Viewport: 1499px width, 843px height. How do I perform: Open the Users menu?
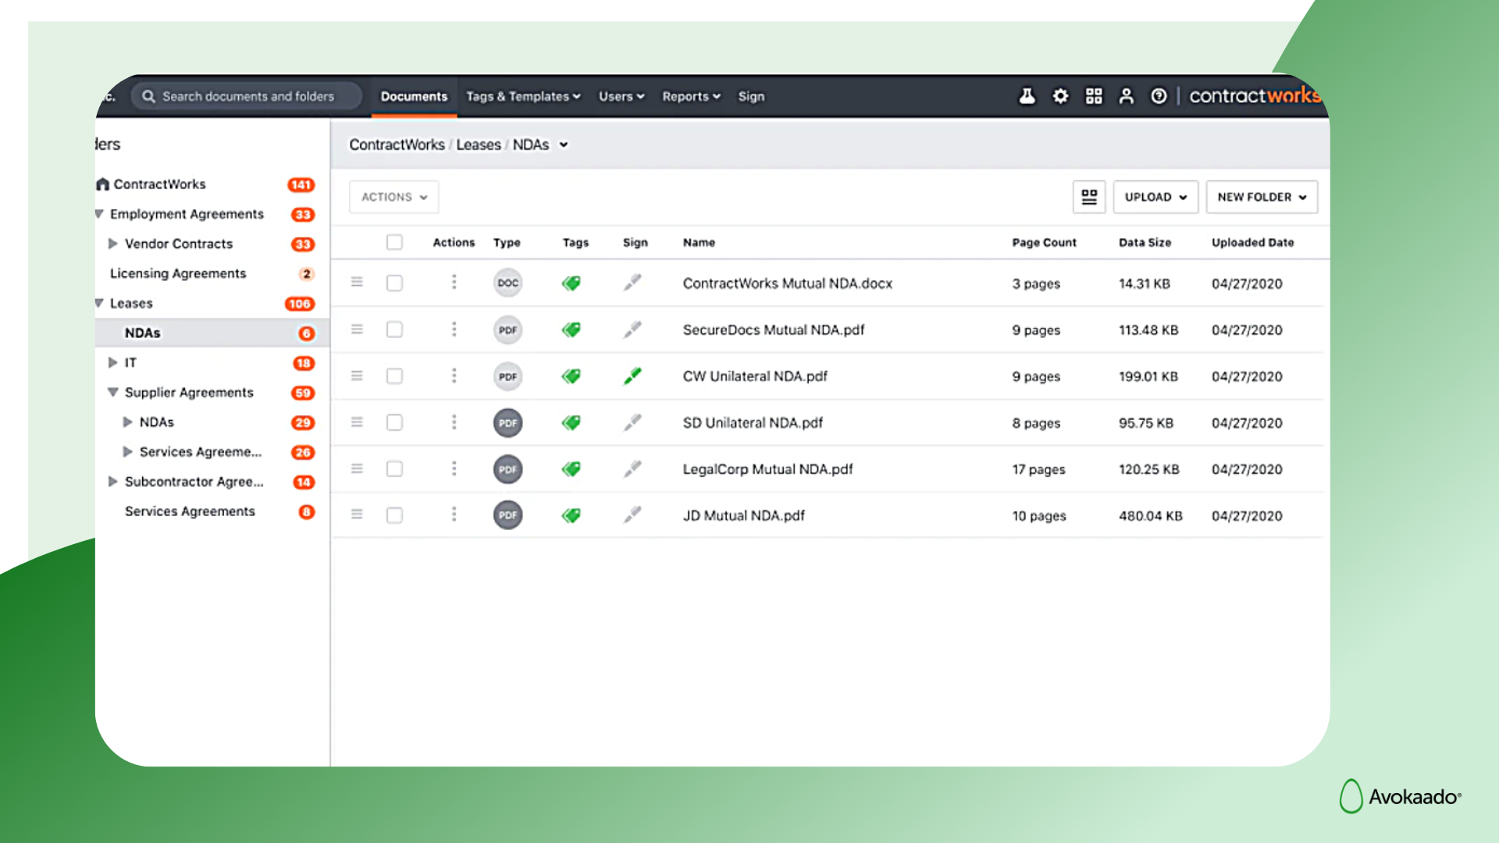click(621, 96)
